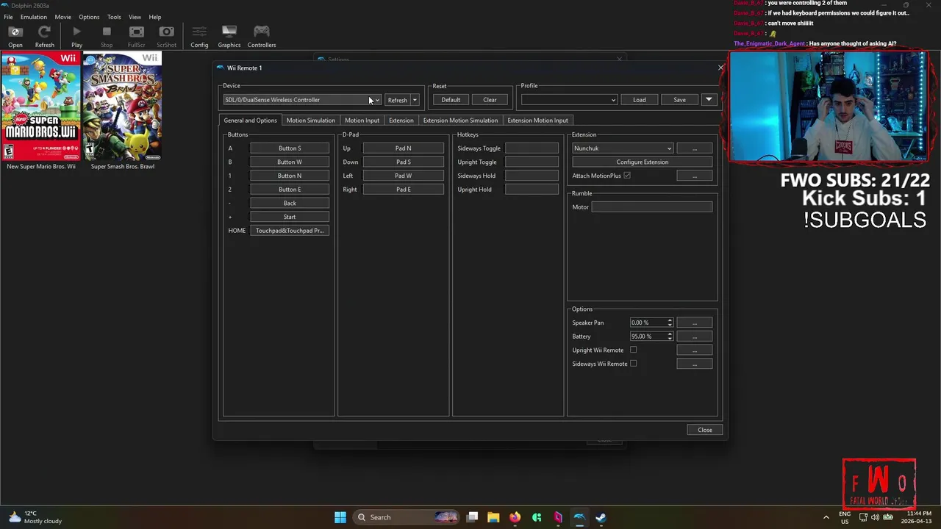Show hidden system tray icons

[826, 517]
